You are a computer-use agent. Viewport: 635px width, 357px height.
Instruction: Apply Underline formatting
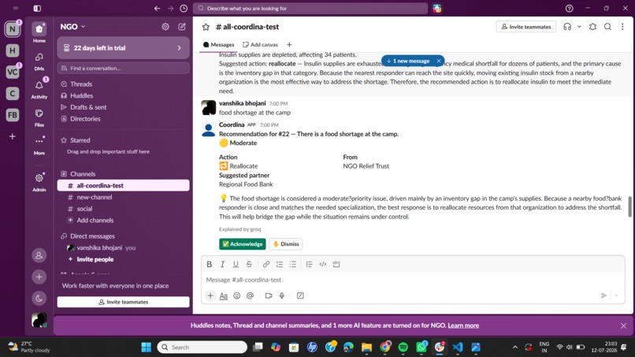pos(236,264)
